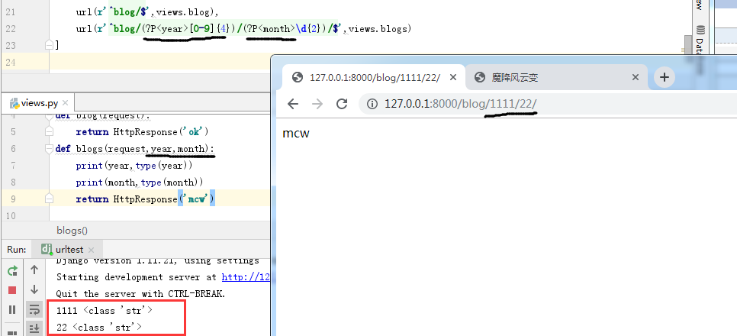The width and height of the screenshot is (737, 336).
Task: Click the fold end marker on line 9
Action: [x=49, y=199]
